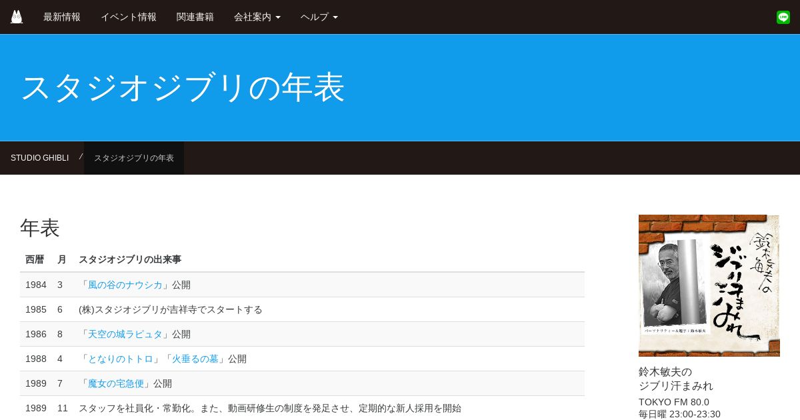
Task: Select year cell 1986
Action: [36, 334]
